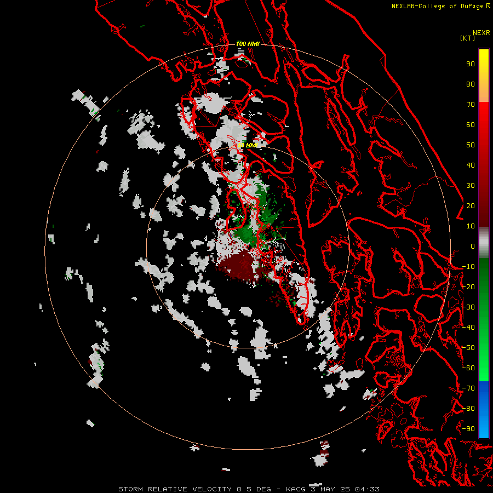Screen dimensions: 493x493
Task: Select the -50 value on velocity scale
Action: click(468, 348)
